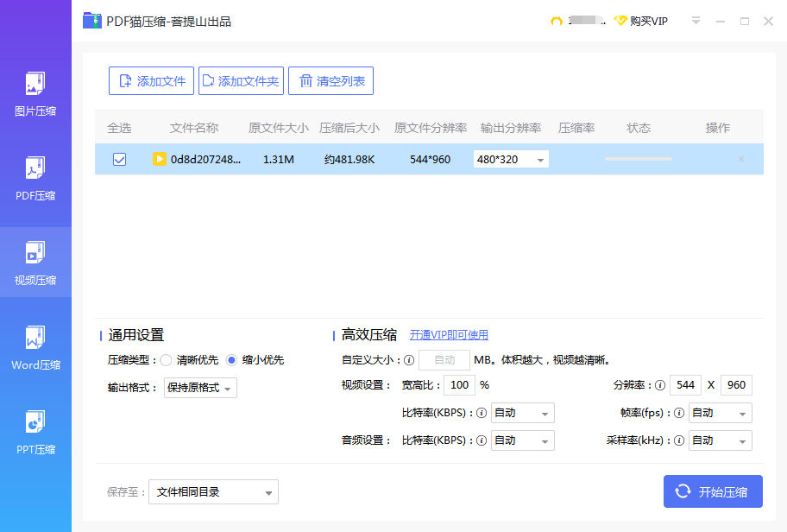
Task: Open the 480*320 output resolution dropdown
Action: [511, 159]
